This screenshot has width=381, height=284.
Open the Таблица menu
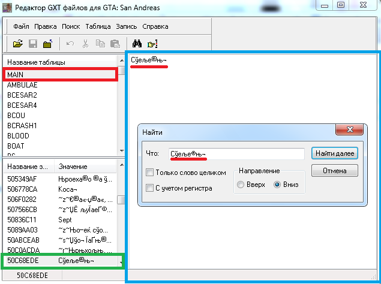tap(98, 26)
